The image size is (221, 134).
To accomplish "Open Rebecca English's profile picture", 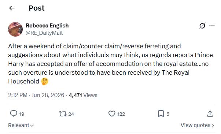I will pyautogui.click(x=15, y=29).
